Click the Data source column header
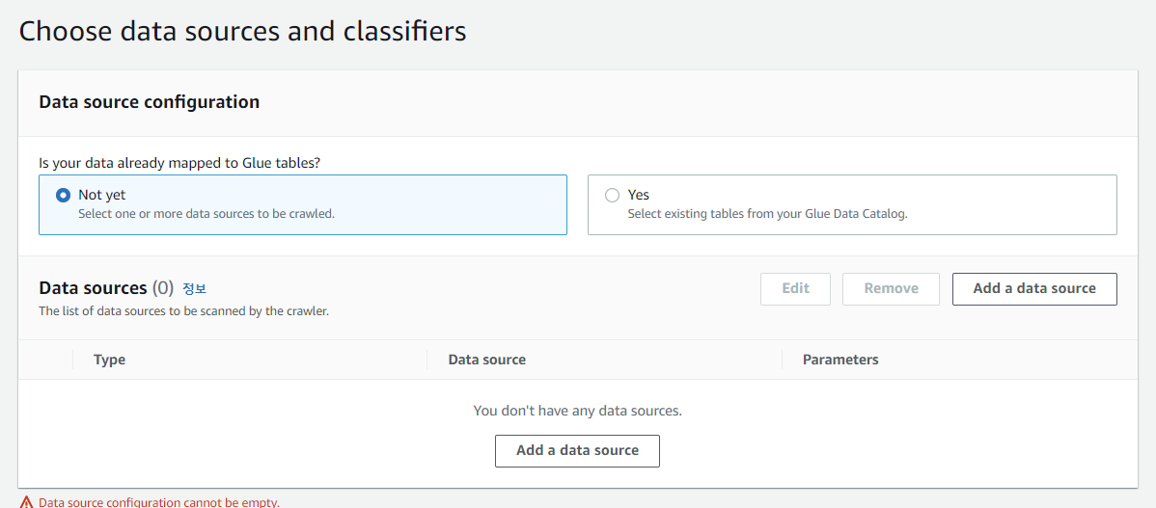Image resolution: width=1156 pixels, height=508 pixels. (486, 360)
